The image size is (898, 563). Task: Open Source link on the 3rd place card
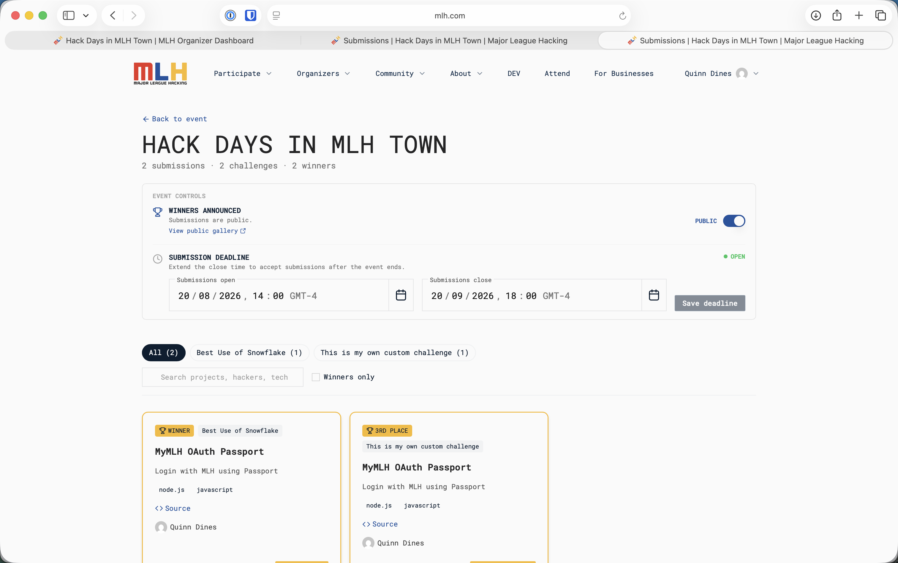[380, 524]
